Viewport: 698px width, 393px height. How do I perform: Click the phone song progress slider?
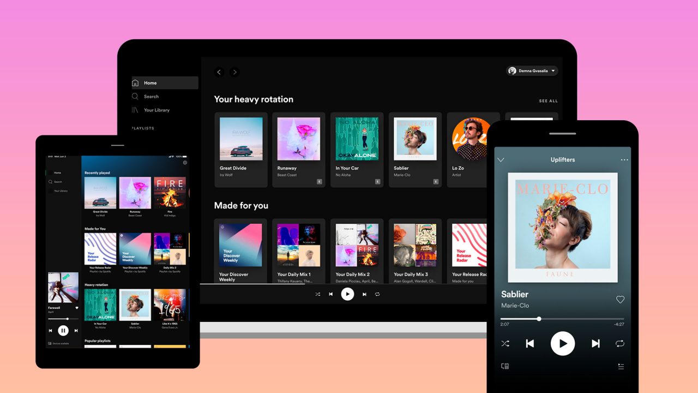[562, 319]
